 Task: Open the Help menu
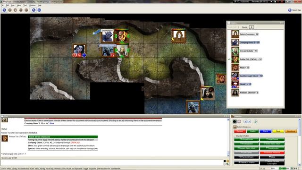coord(40,5)
